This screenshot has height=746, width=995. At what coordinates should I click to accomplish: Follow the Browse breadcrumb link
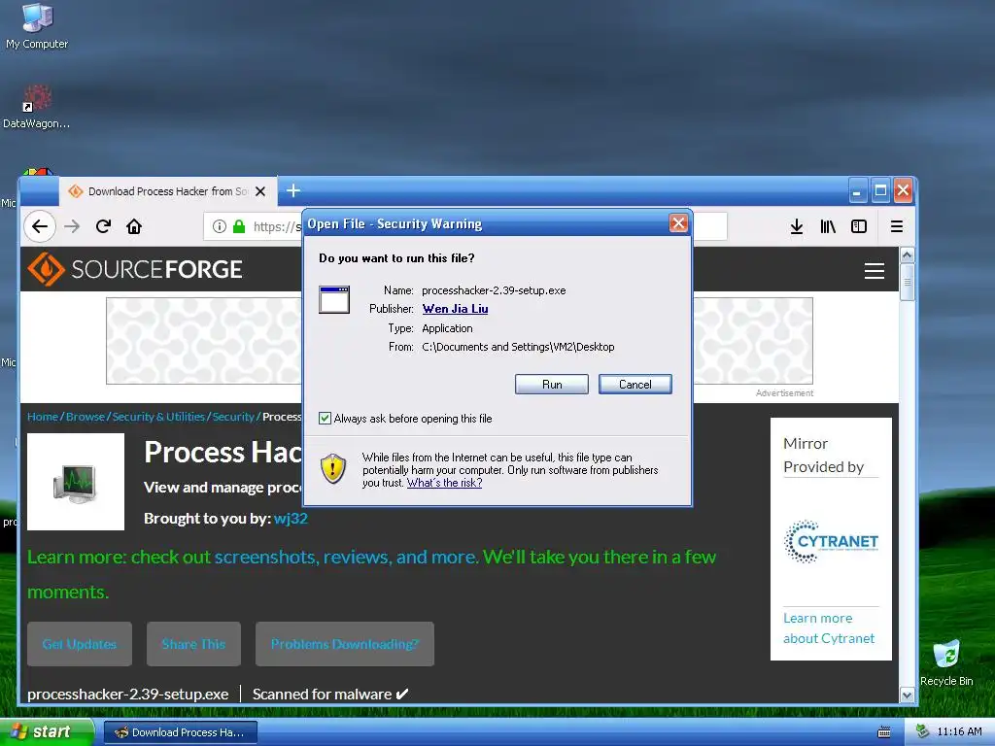[x=86, y=417]
